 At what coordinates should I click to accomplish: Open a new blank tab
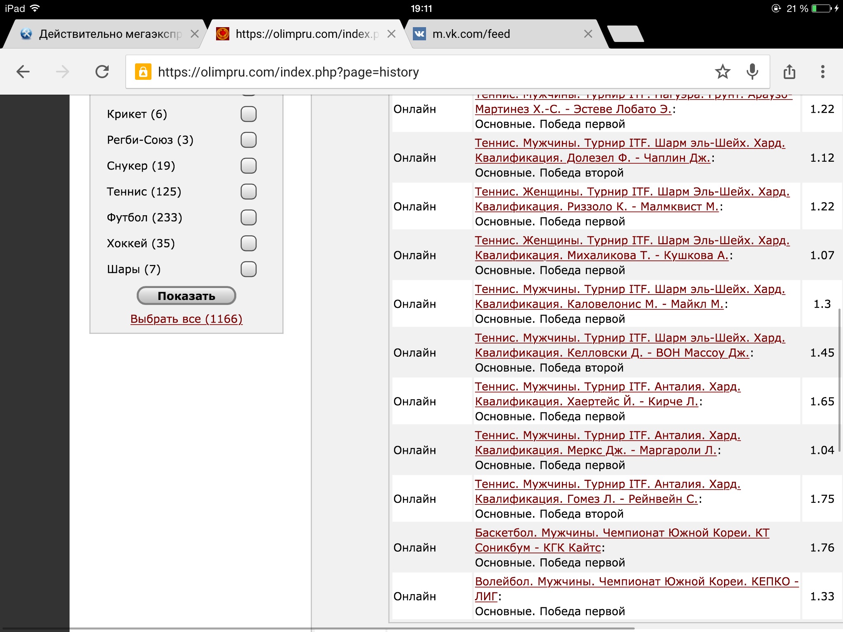[x=625, y=34]
